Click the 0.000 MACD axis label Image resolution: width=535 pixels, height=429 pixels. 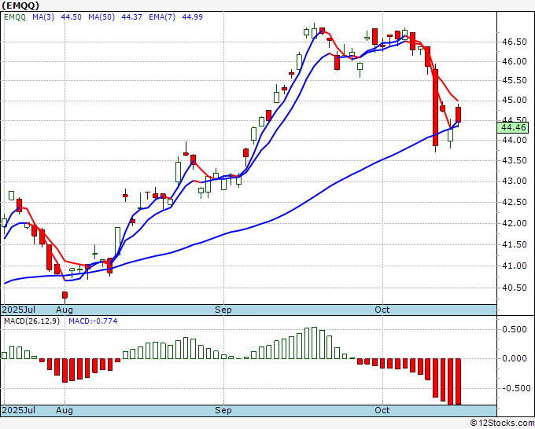point(515,358)
